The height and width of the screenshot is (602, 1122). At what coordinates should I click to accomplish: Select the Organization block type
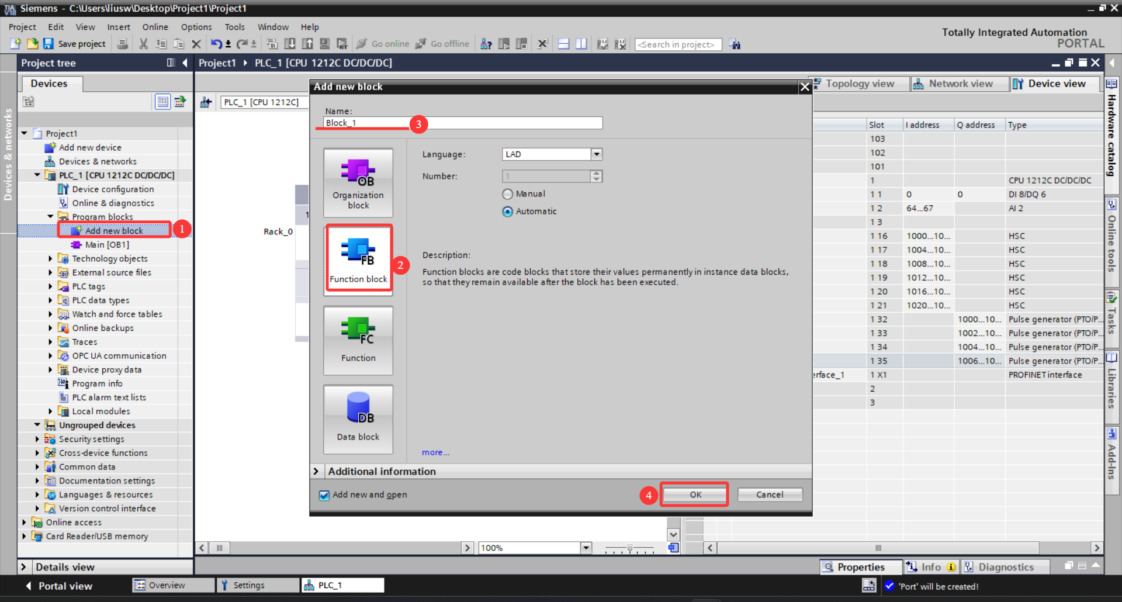358,183
